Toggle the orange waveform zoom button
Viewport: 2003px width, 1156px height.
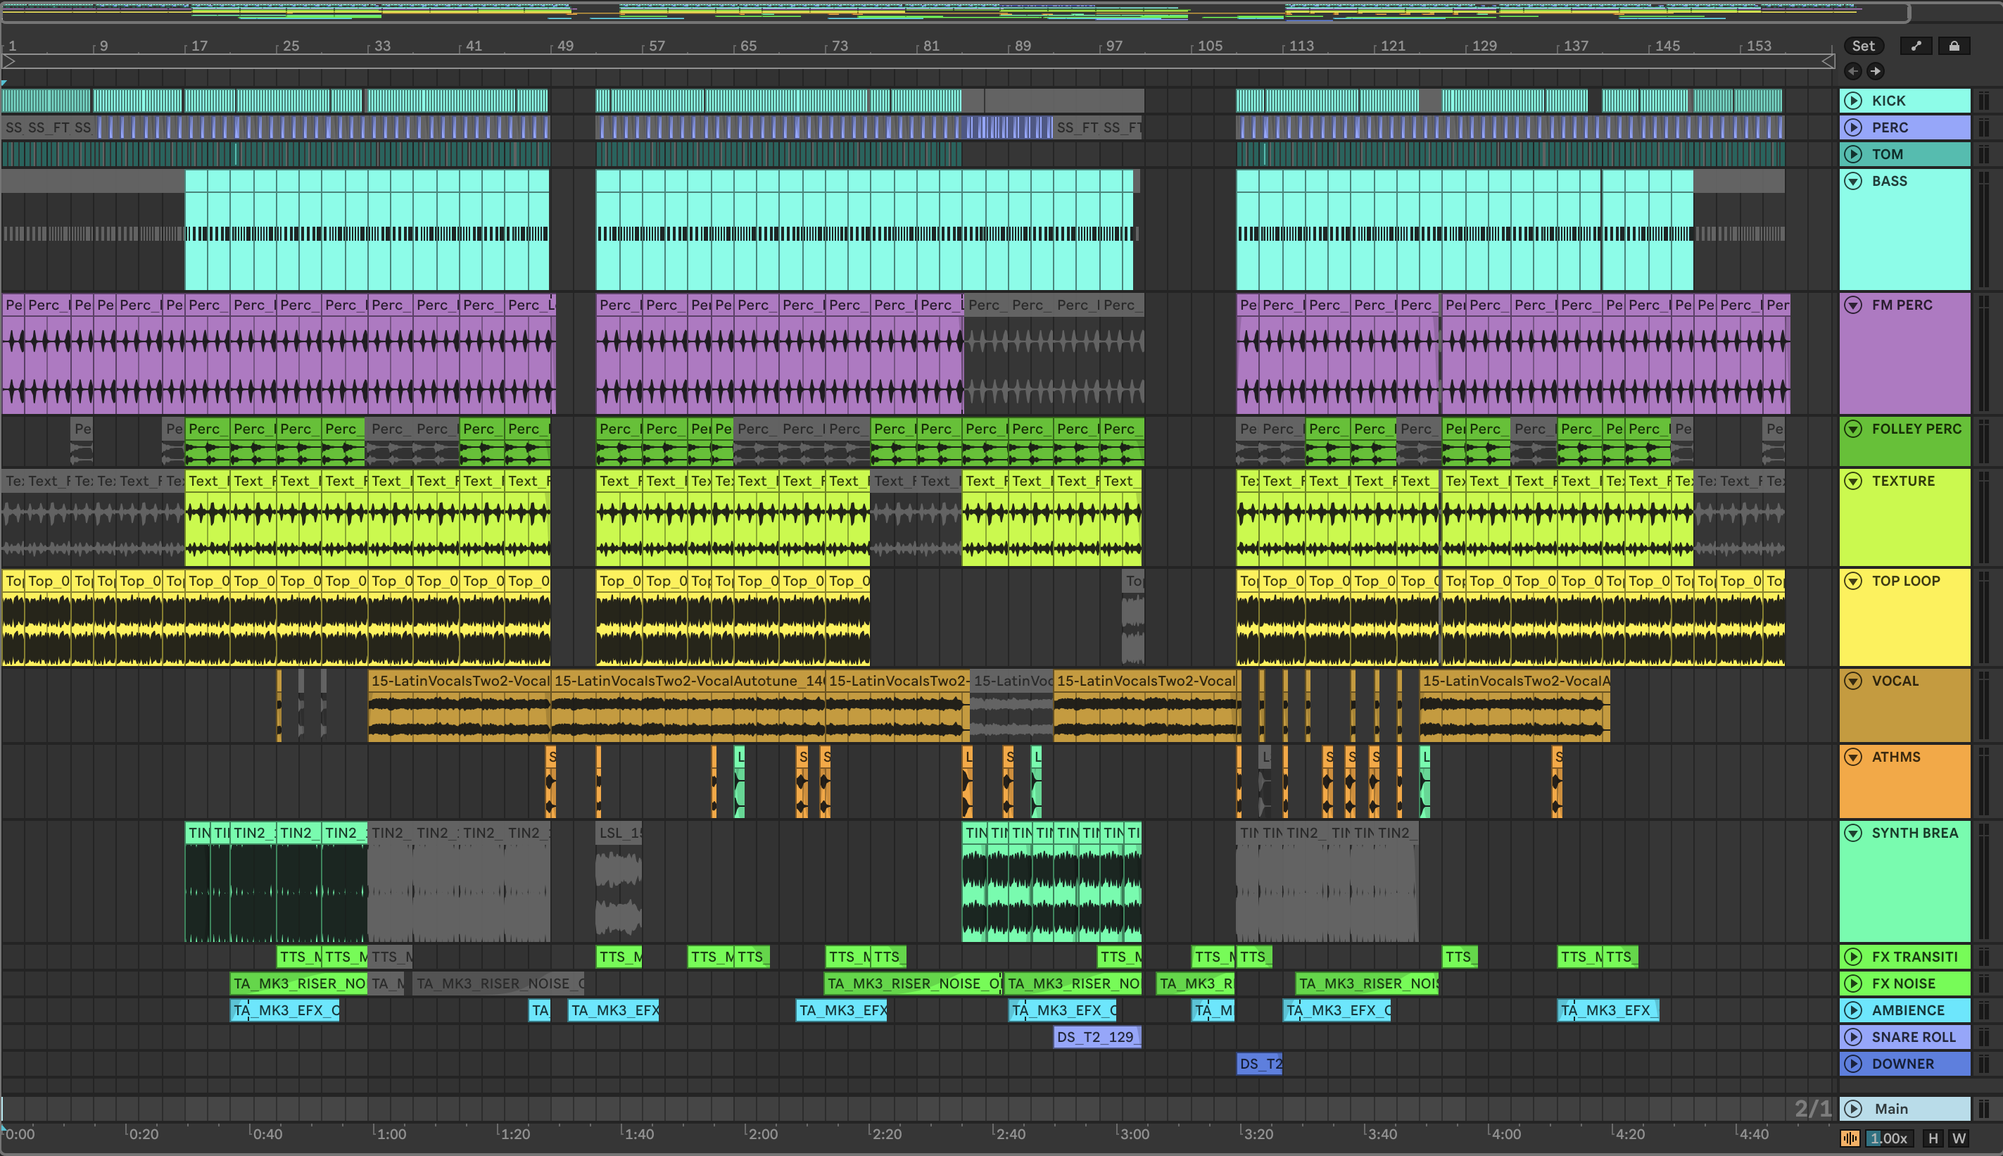pos(1850,1138)
